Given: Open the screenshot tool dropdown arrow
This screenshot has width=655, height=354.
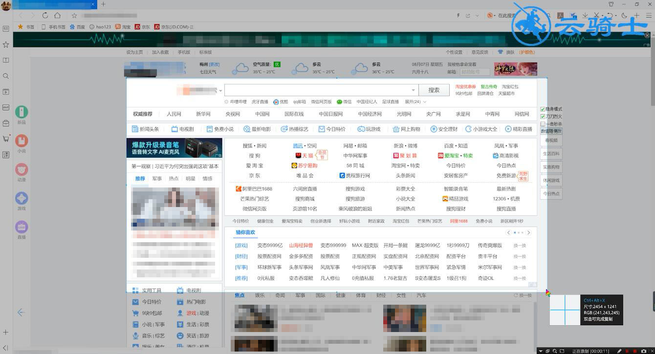Looking at the screenshot, I should 603,16.
